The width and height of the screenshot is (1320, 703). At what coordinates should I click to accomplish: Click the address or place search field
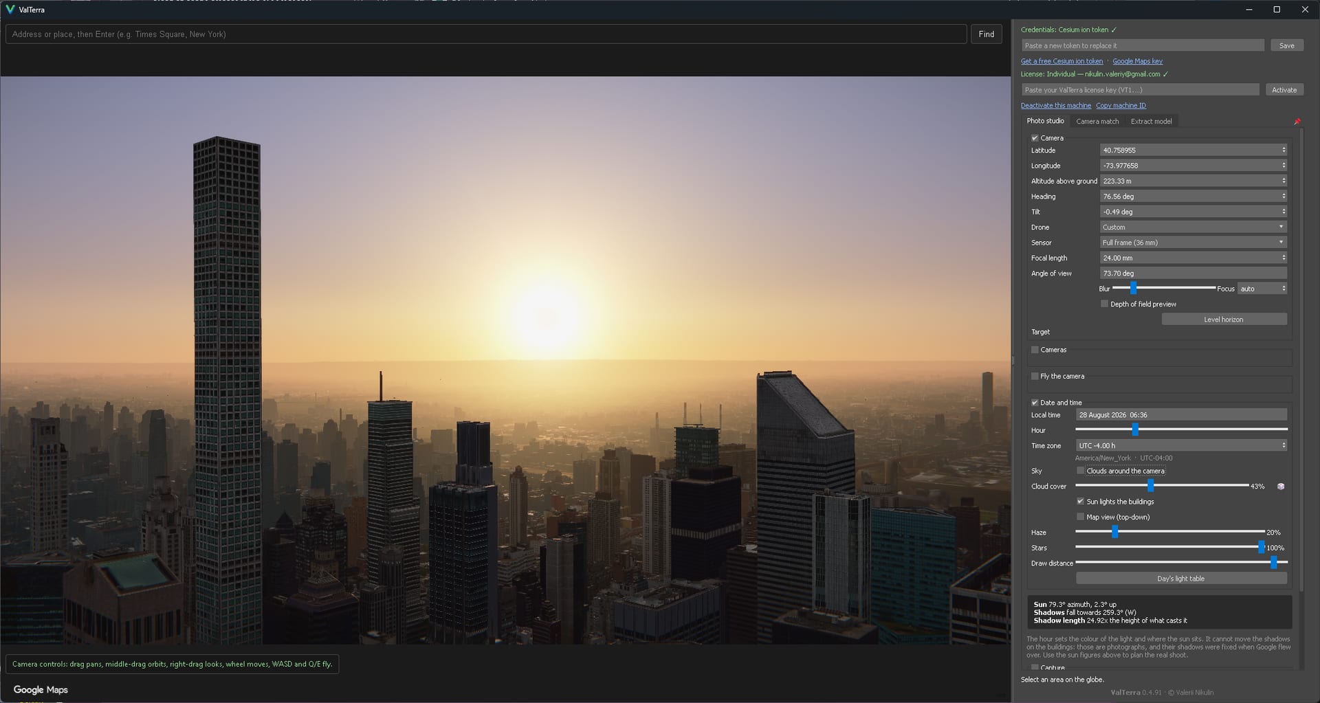point(486,34)
